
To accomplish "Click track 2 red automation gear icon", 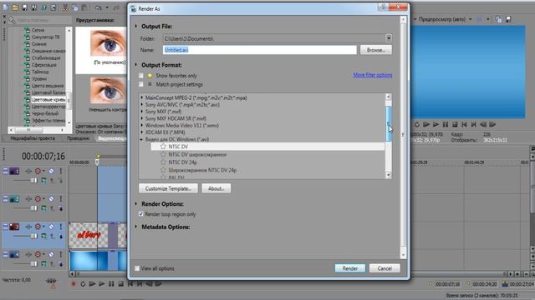I will pyautogui.click(x=38, y=199).
